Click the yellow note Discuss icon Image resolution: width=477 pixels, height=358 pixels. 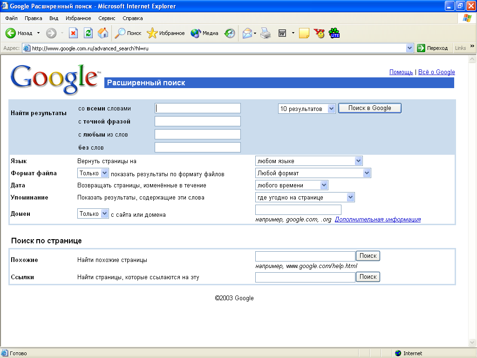pos(304,33)
